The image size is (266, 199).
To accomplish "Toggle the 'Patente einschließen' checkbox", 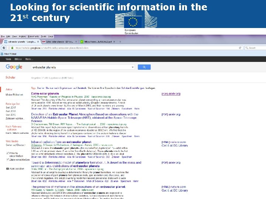I will [7, 153].
